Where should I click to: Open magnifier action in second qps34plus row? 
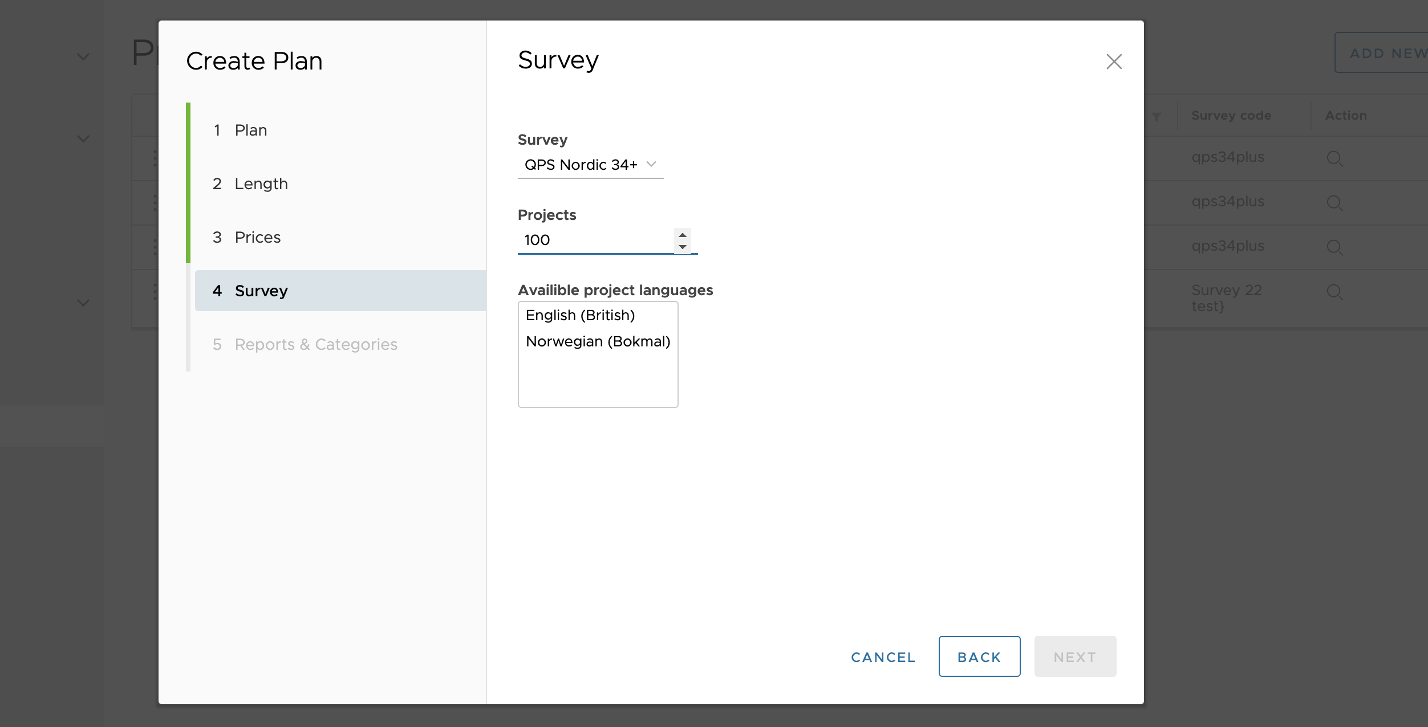pyautogui.click(x=1334, y=203)
